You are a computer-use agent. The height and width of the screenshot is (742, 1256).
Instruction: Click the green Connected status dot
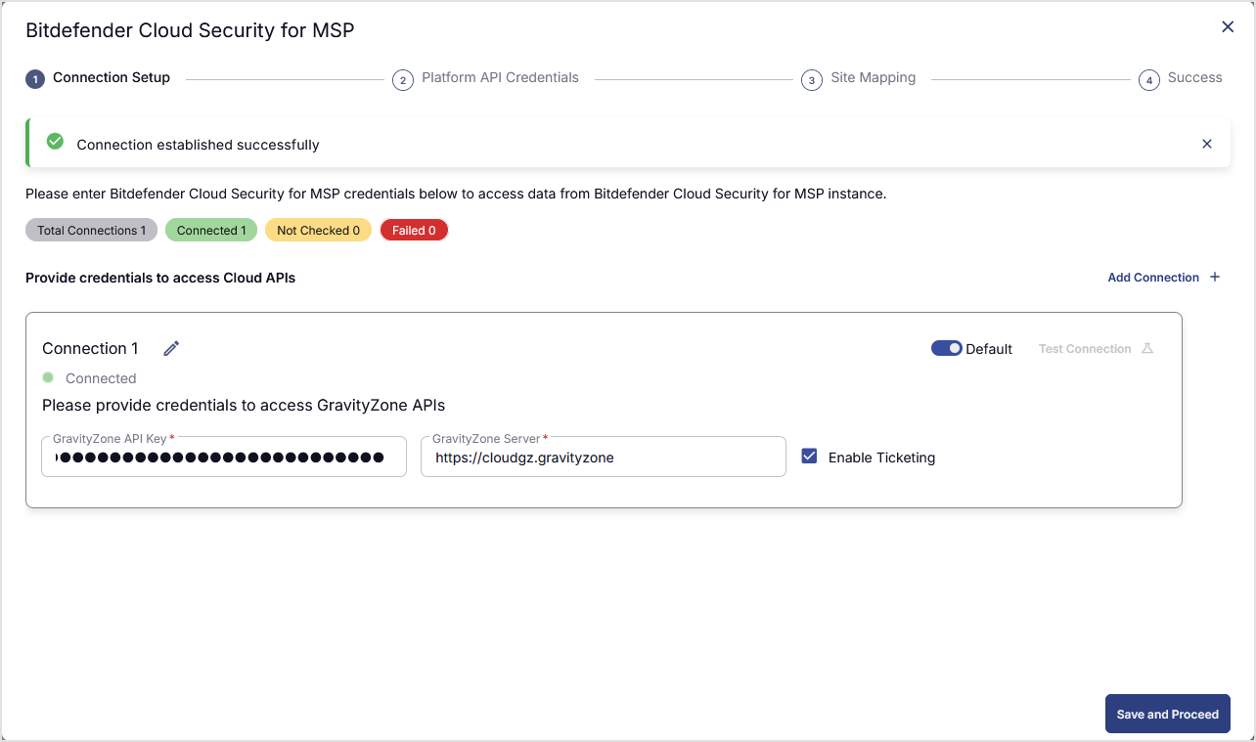point(48,377)
